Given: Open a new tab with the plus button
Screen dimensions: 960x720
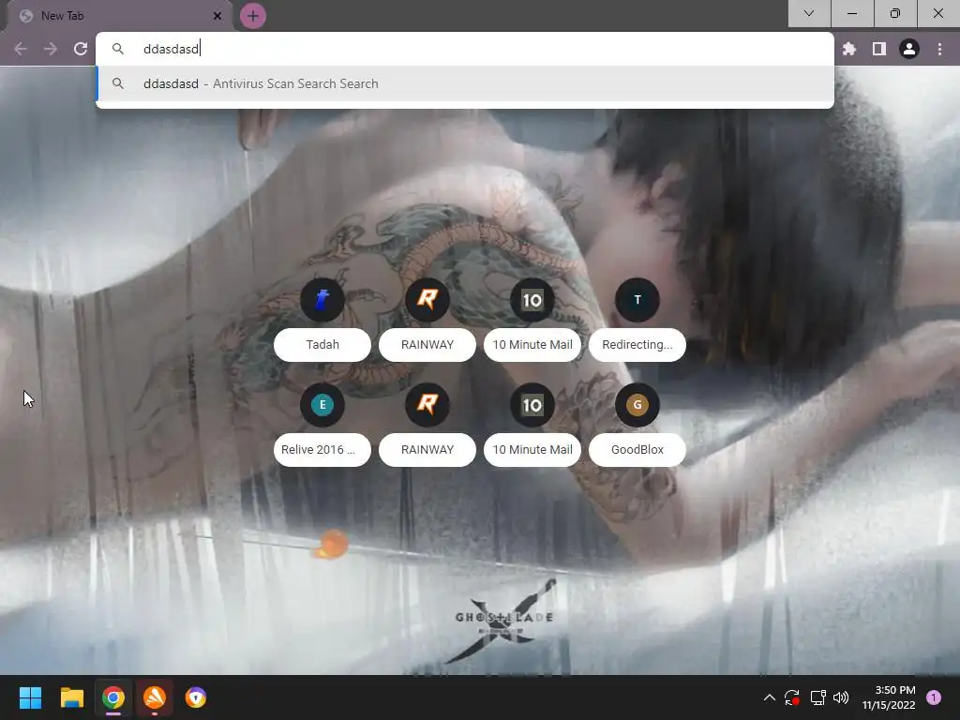Looking at the screenshot, I should [x=253, y=16].
